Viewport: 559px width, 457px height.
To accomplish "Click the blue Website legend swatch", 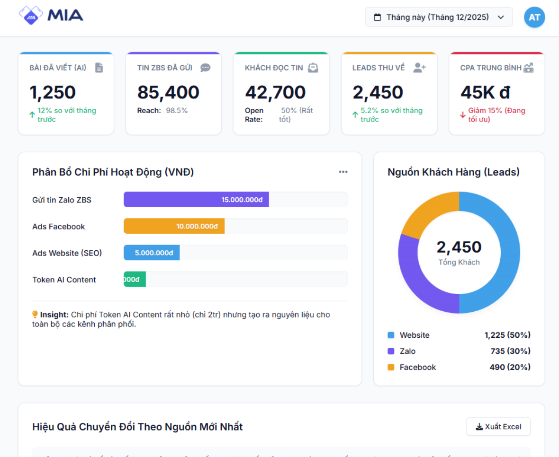I will click(391, 335).
